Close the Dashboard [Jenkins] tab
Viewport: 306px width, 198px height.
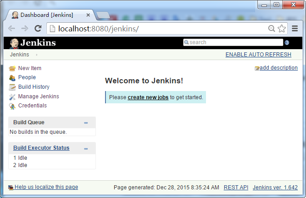[88, 15]
